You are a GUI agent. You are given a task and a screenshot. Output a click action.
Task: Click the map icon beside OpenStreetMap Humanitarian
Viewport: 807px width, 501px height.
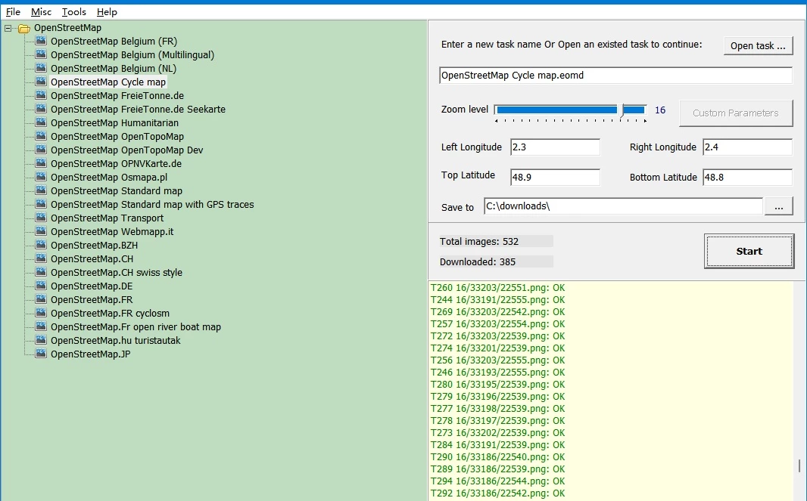coord(42,123)
